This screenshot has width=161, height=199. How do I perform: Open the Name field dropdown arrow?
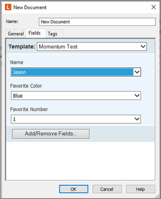coord(137,72)
